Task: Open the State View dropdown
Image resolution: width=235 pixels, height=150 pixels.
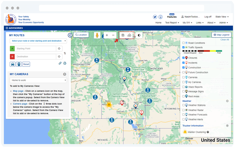Action: point(222,17)
